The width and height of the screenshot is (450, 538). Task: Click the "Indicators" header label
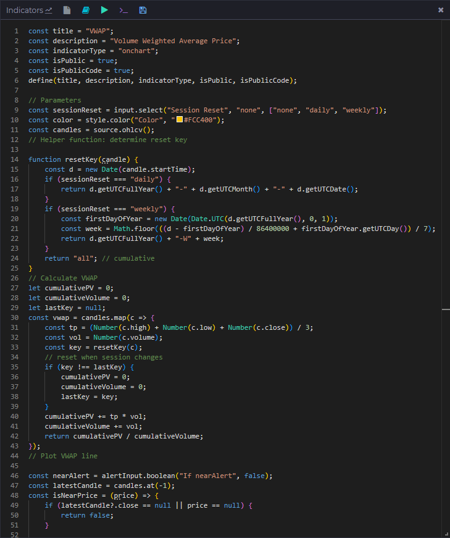click(x=25, y=11)
